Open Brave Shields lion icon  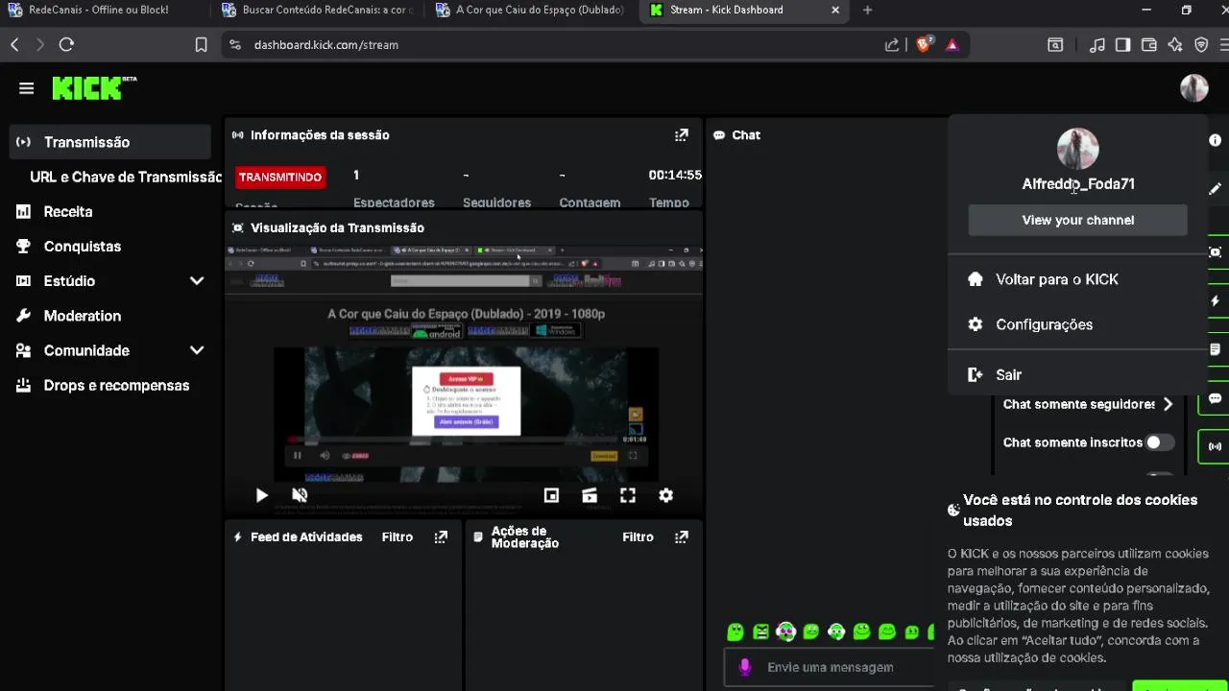(x=925, y=44)
